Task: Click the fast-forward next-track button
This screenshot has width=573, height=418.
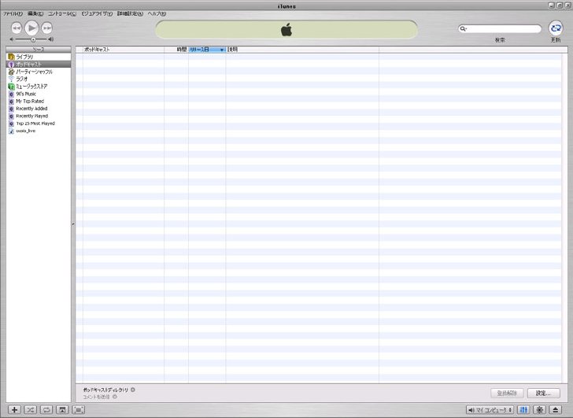Action: pyautogui.click(x=46, y=28)
